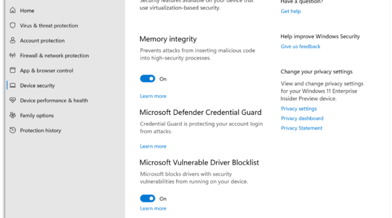Open App & browser control

click(x=47, y=71)
